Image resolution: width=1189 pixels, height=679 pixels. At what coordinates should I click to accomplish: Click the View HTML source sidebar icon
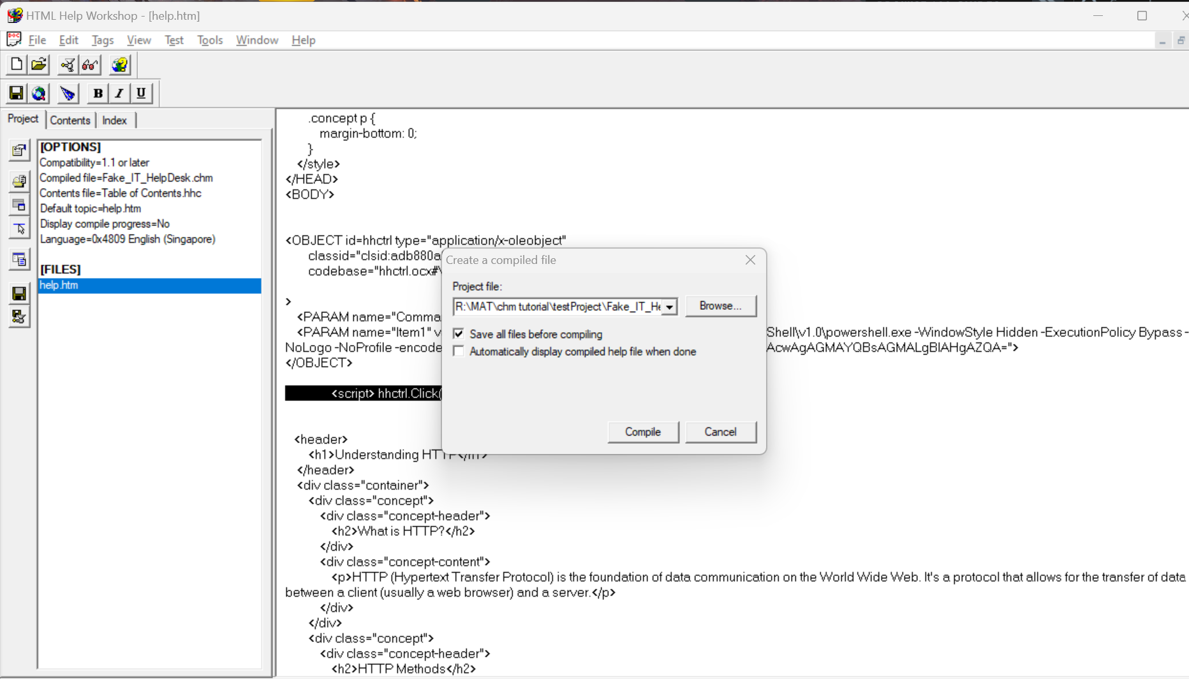coord(19,259)
